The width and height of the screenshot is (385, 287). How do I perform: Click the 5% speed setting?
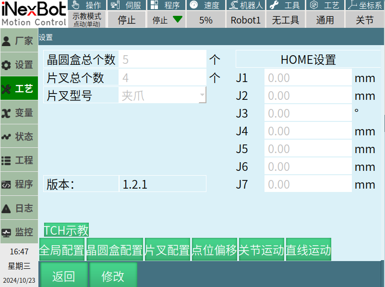click(205, 20)
